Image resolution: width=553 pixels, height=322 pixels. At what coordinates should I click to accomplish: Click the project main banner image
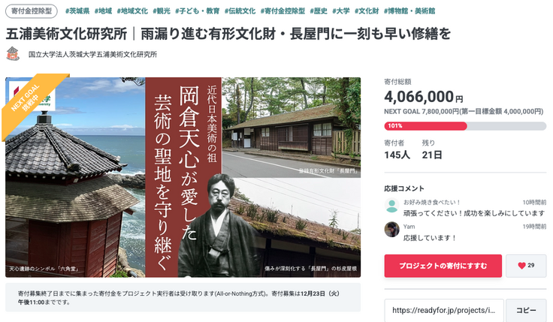coord(183,177)
